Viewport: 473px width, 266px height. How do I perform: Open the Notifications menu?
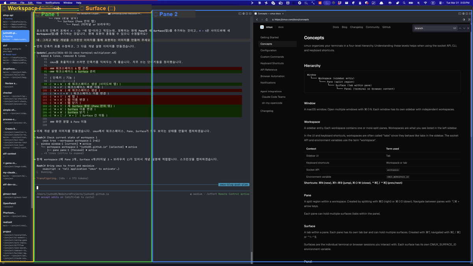[x=52, y=3]
